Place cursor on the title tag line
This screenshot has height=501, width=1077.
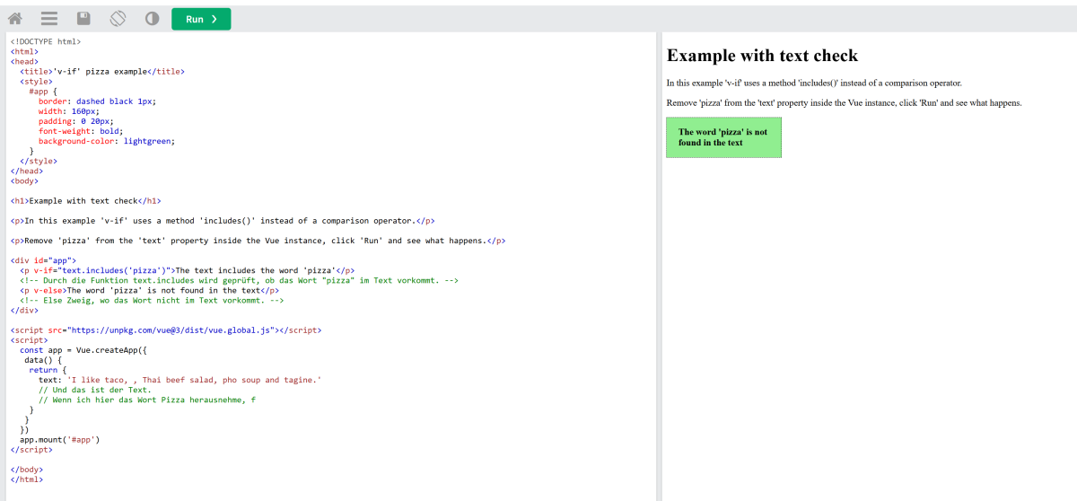pos(102,71)
